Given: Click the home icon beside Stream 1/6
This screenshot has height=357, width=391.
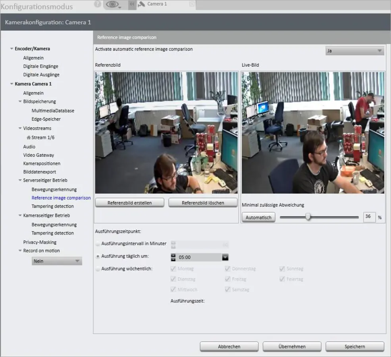Looking at the screenshot, I should (29, 138).
